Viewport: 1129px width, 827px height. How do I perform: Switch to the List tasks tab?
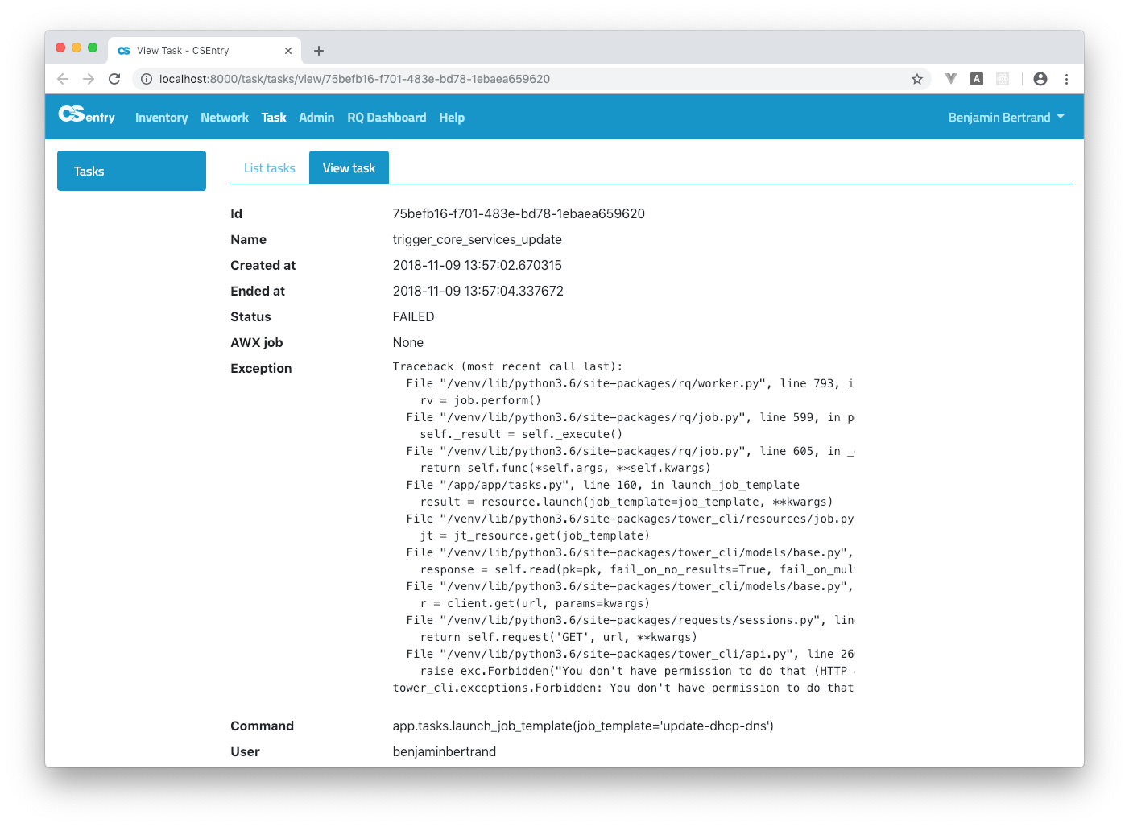(x=269, y=168)
